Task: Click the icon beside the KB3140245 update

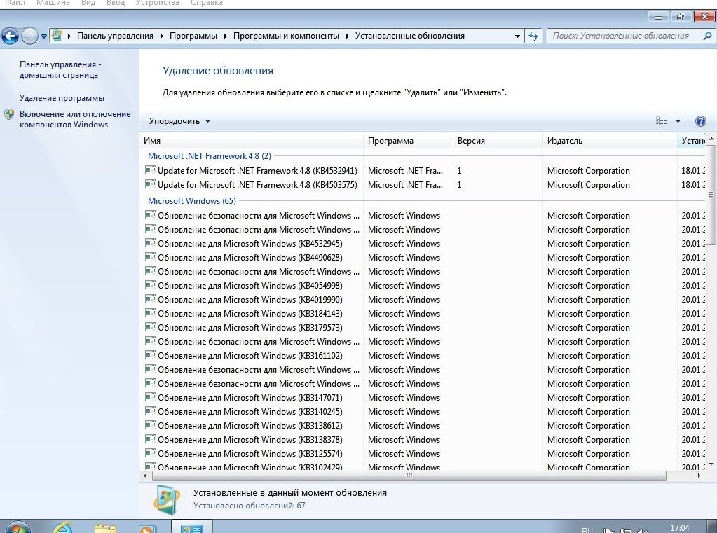Action: point(150,411)
